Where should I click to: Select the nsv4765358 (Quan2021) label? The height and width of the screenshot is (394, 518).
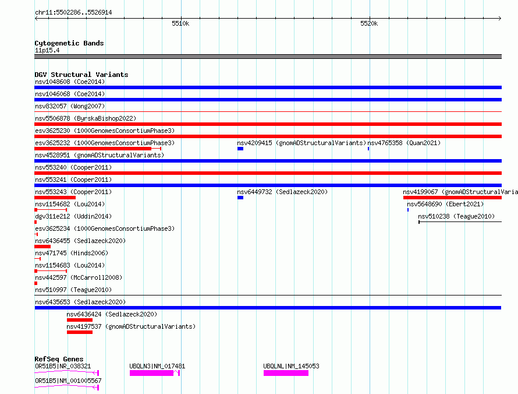coord(404,143)
